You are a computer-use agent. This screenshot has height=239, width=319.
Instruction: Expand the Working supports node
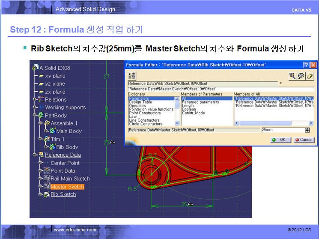pyautogui.click(x=34, y=108)
